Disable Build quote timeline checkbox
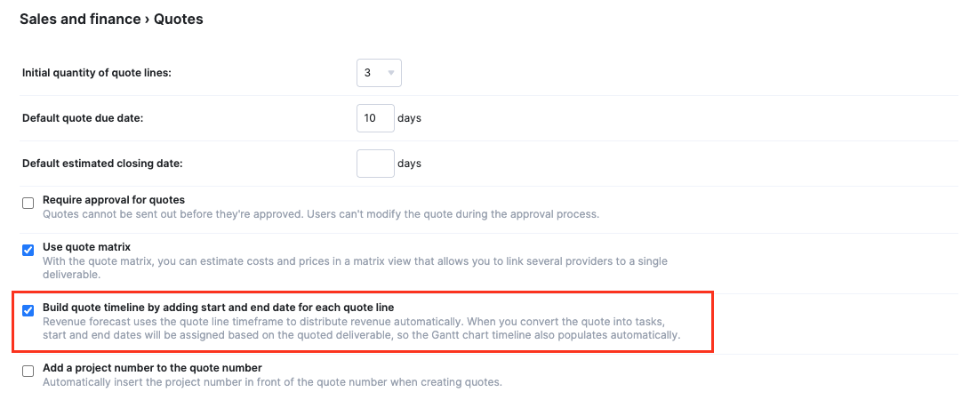Image resolution: width=978 pixels, height=400 pixels. pos(28,311)
